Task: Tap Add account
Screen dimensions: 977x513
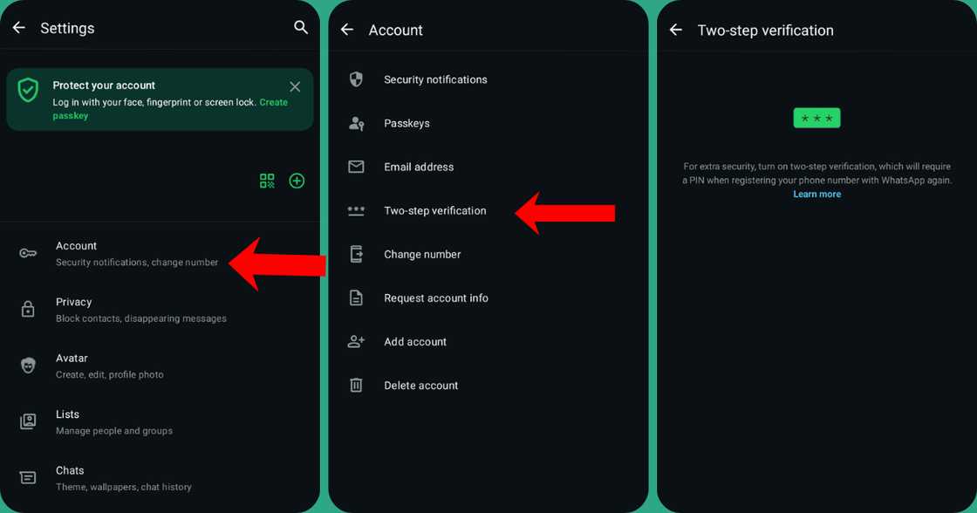Action: tap(415, 341)
